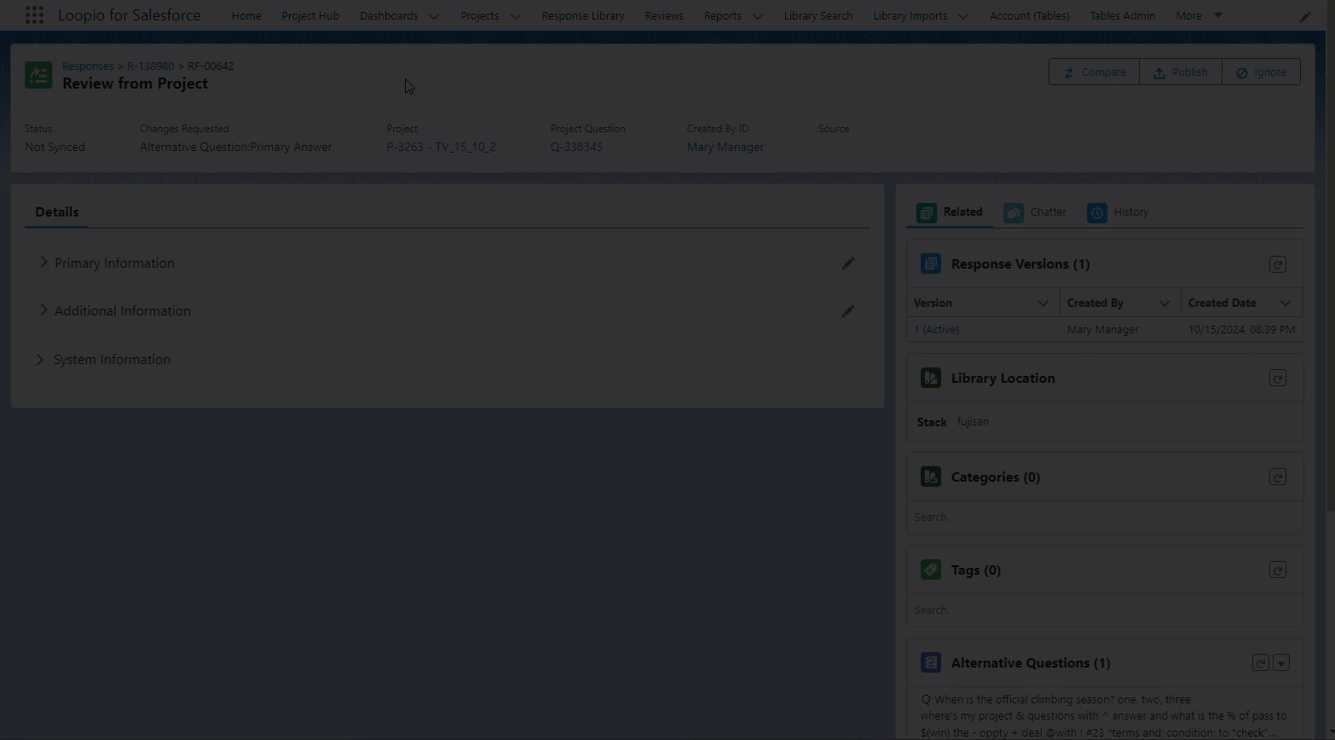Open the Projects nav dropdown arrow
Image resolution: width=1335 pixels, height=740 pixels.
(515, 16)
